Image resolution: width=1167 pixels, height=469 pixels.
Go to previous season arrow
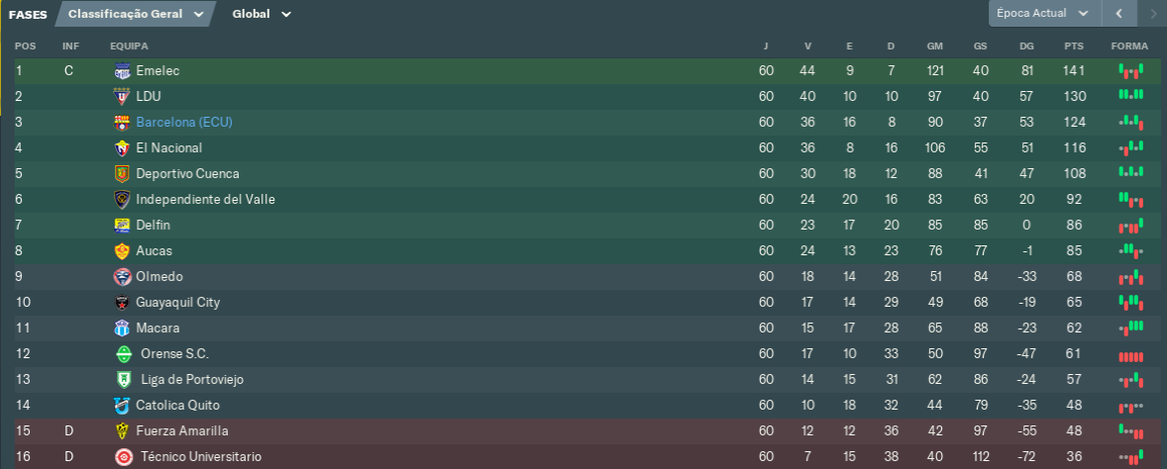1118,14
